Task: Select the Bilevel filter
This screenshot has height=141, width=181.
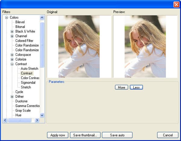Action: tap(20, 22)
